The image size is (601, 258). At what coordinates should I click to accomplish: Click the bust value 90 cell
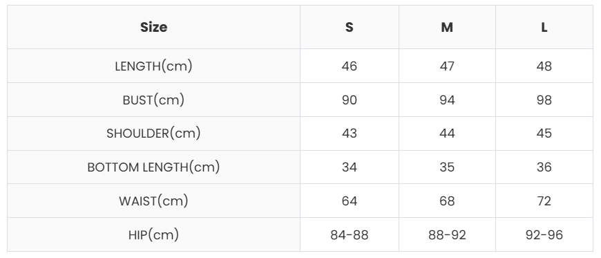coord(349,100)
